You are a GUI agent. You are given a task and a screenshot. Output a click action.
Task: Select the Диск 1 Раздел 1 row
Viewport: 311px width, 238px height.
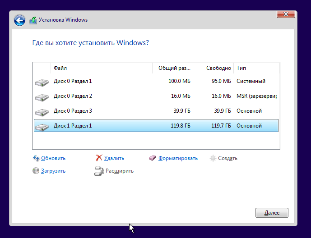[156, 125]
